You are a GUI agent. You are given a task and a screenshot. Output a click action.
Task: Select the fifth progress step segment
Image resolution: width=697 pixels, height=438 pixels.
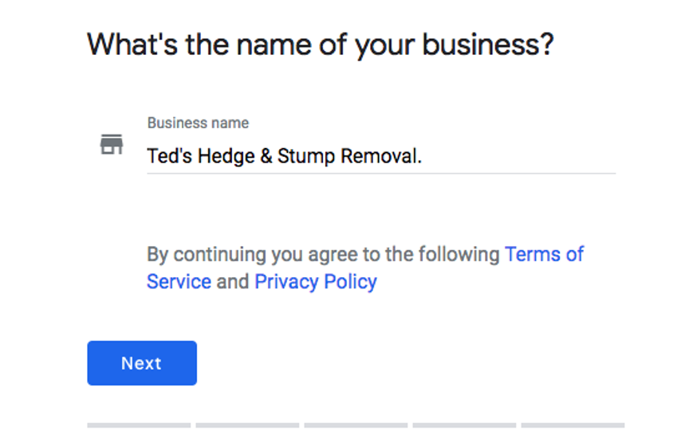pyautogui.click(x=573, y=425)
